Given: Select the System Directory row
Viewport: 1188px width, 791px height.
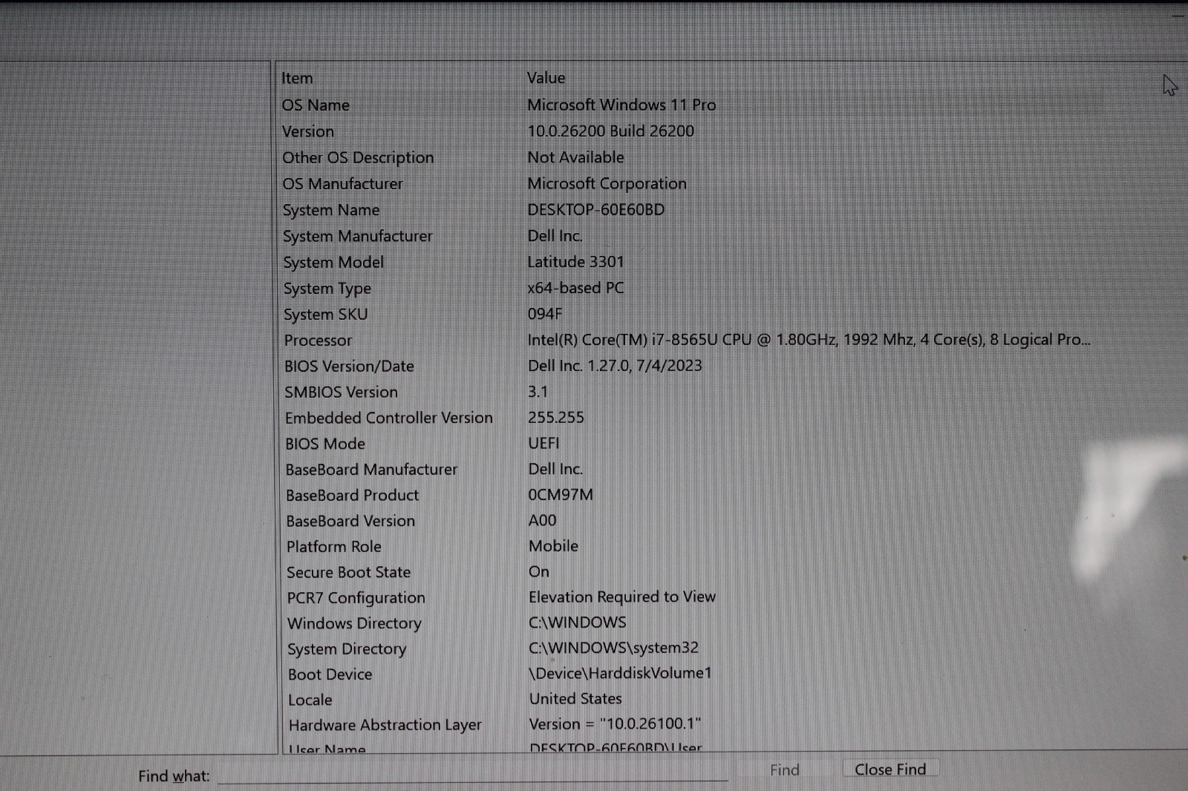Looking at the screenshot, I should tap(347, 649).
